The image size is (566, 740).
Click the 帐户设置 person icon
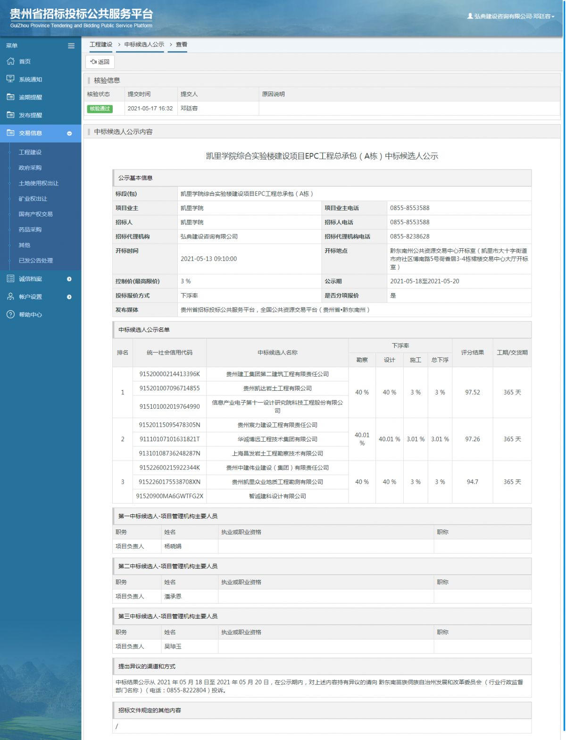pos(10,297)
